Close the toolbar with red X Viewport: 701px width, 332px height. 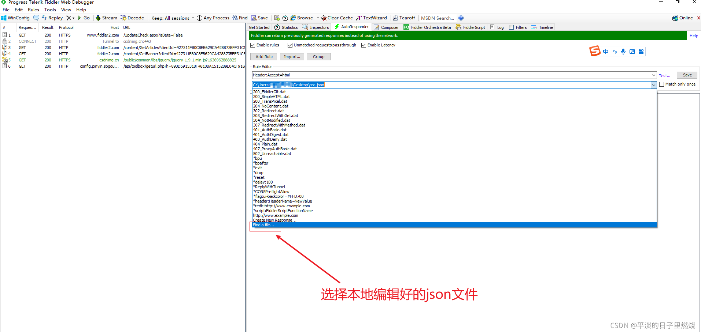click(x=698, y=18)
